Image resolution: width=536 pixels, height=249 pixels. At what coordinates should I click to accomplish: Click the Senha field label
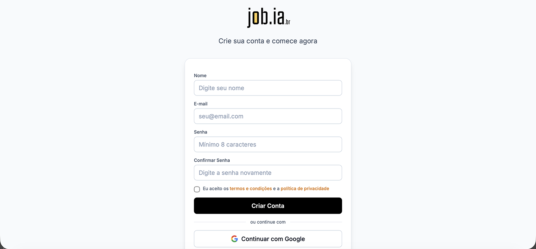[201, 132]
